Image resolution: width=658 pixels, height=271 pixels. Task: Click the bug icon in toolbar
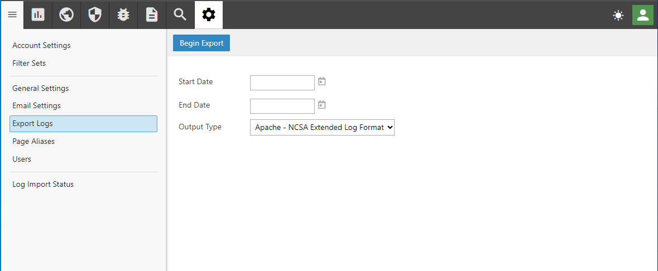click(123, 14)
